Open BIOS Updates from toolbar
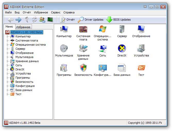The width and height of the screenshot is (172, 131). click(118, 20)
